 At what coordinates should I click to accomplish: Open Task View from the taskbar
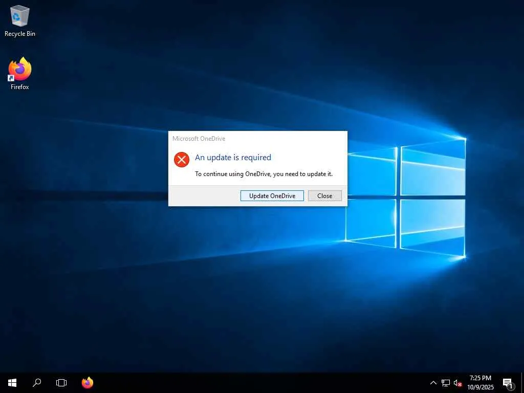click(61, 383)
